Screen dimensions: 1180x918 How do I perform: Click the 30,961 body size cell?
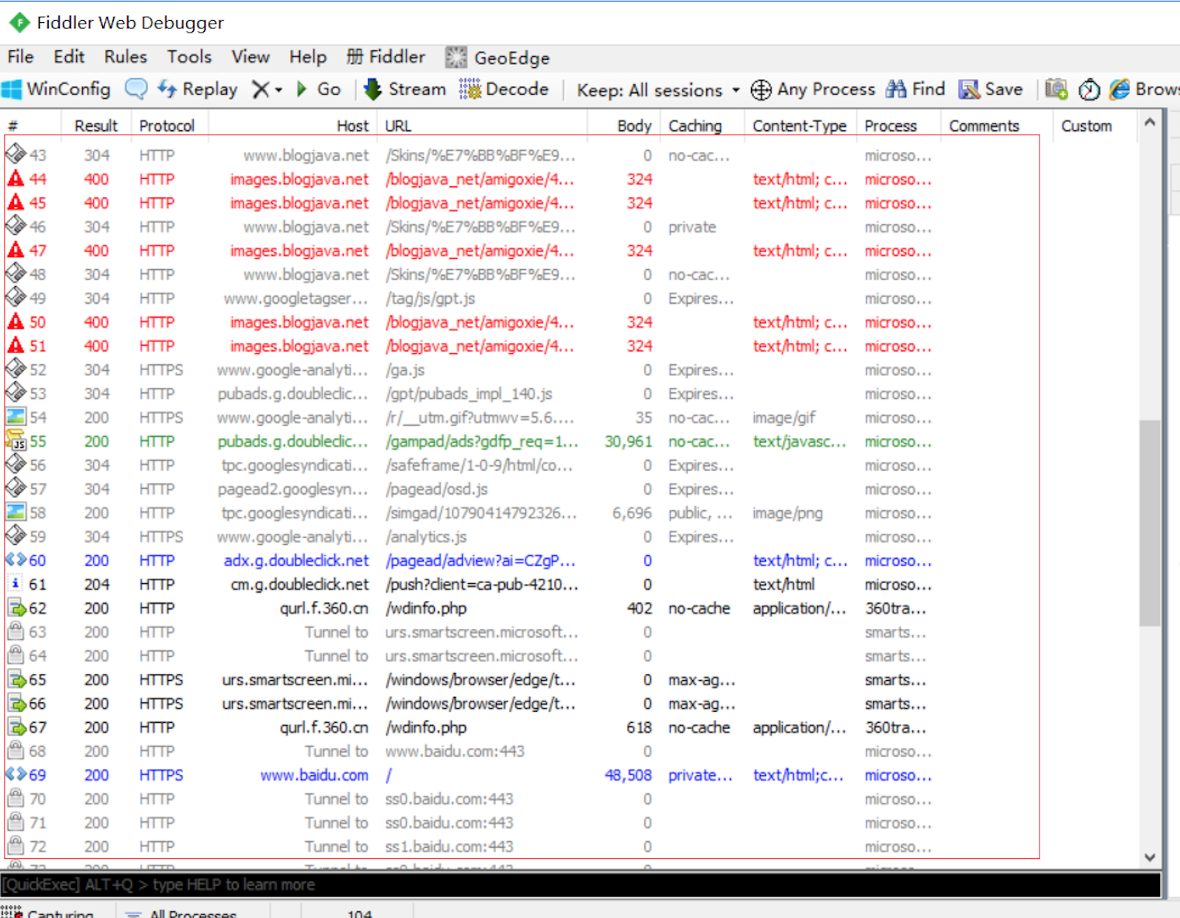point(628,441)
